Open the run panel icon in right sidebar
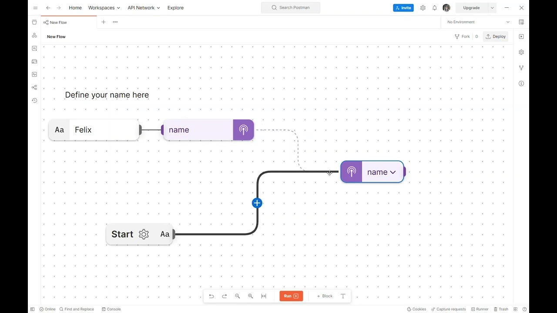Screen dimensions: 557x313 click(x=521, y=37)
